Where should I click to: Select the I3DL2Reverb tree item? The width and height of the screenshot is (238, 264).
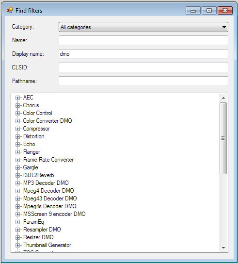(x=38, y=175)
